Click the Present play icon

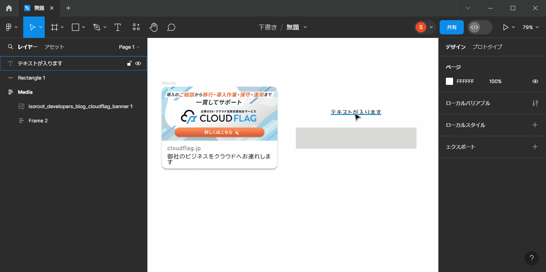tap(506, 27)
